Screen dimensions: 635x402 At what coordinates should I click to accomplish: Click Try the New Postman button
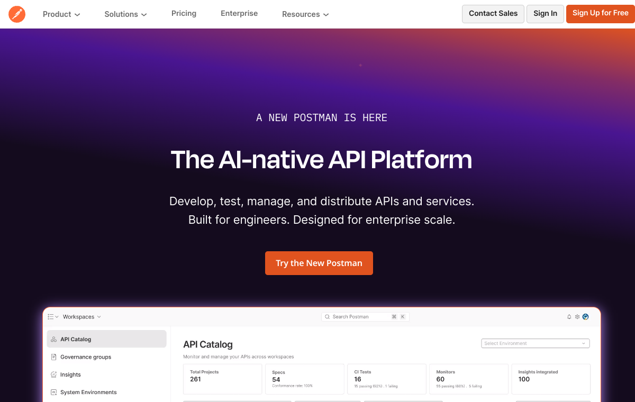[x=319, y=263]
